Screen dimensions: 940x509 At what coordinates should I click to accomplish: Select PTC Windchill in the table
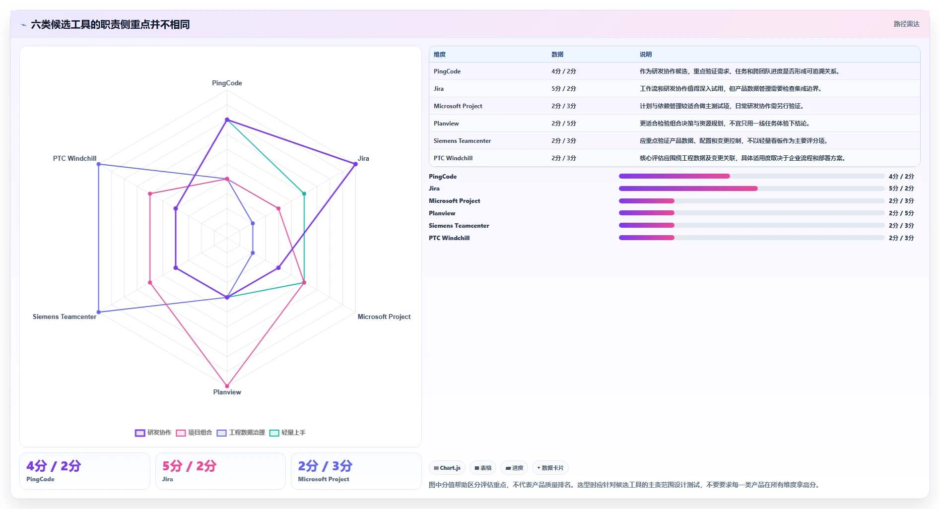pos(453,158)
